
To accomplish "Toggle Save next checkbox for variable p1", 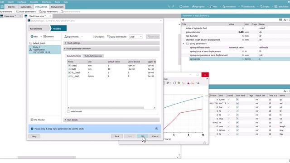I will click(x=237, y=107).
